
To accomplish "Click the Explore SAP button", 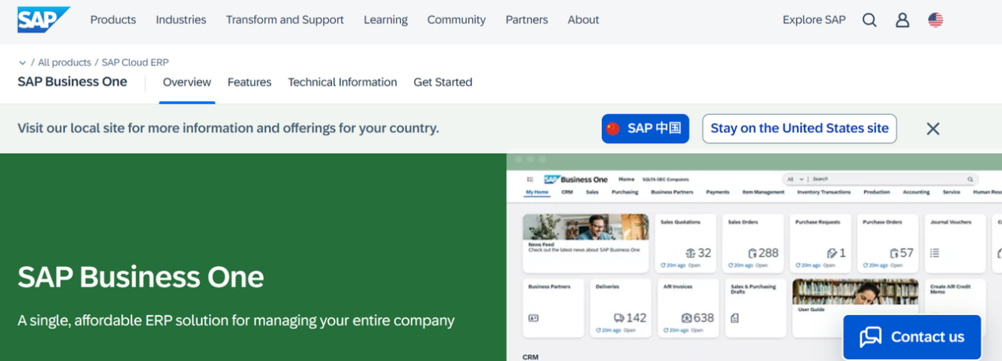I will pyautogui.click(x=814, y=20).
